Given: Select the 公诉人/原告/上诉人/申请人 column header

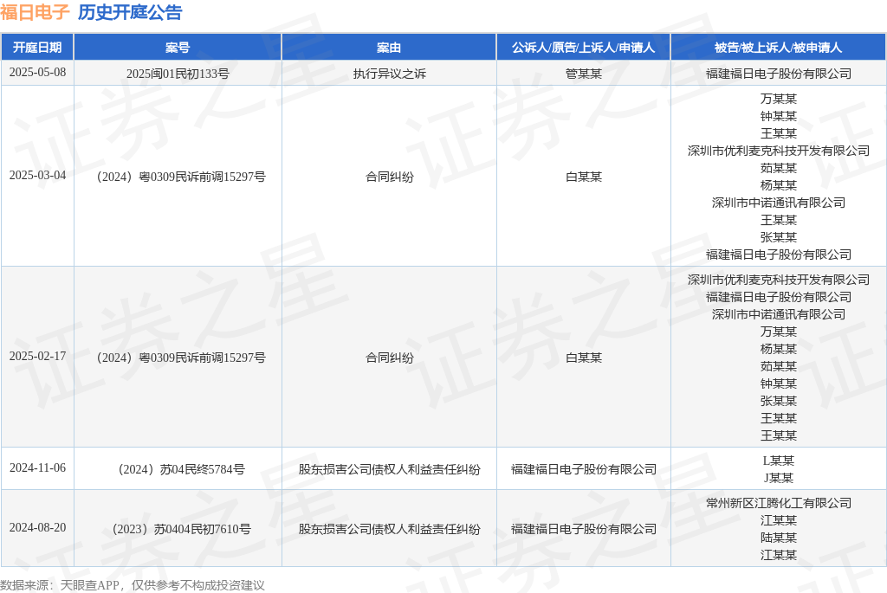Looking at the screenshot, I should [584, 48].
